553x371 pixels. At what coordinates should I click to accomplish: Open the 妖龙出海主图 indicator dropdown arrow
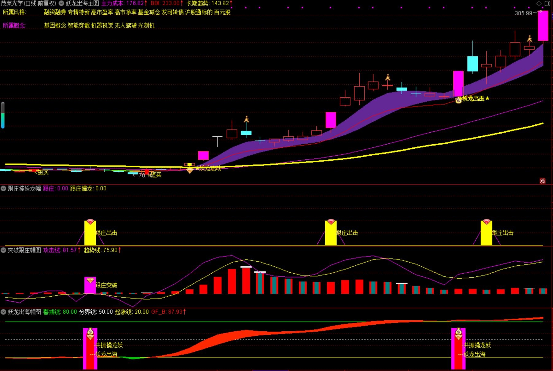click(x=61, y=3)
